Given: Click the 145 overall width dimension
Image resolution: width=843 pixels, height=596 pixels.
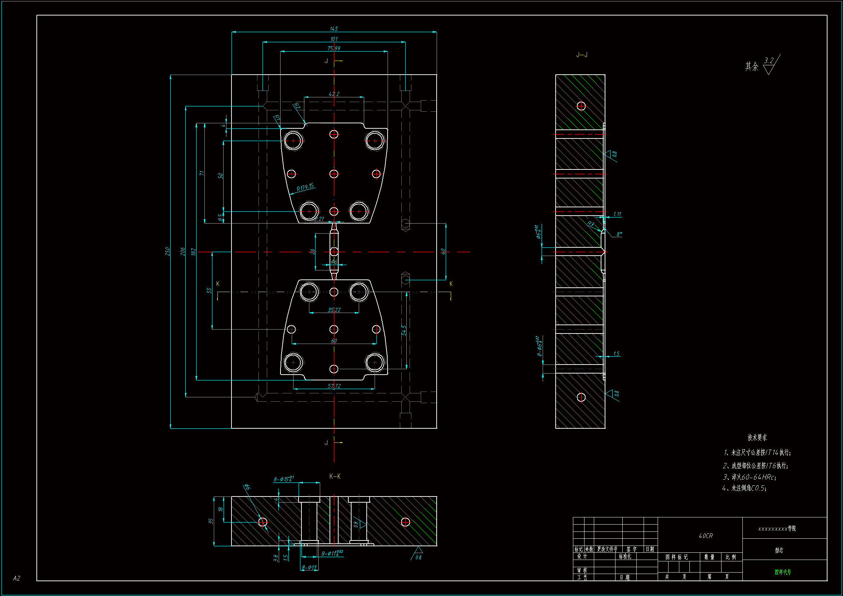Looking at the screenshot, I should pos(334,28).
